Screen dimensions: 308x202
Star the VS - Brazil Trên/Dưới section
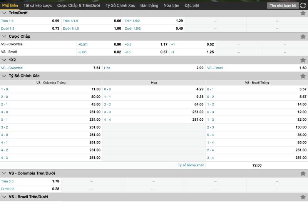click(303, 197)
